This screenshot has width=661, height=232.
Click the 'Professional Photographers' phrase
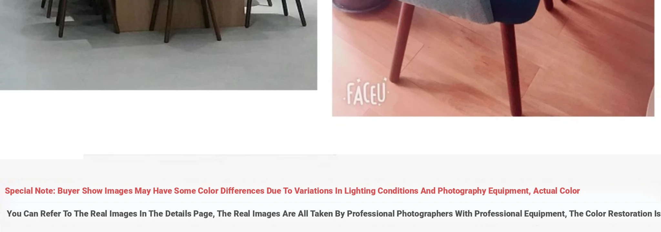click(x=400, y=214)
